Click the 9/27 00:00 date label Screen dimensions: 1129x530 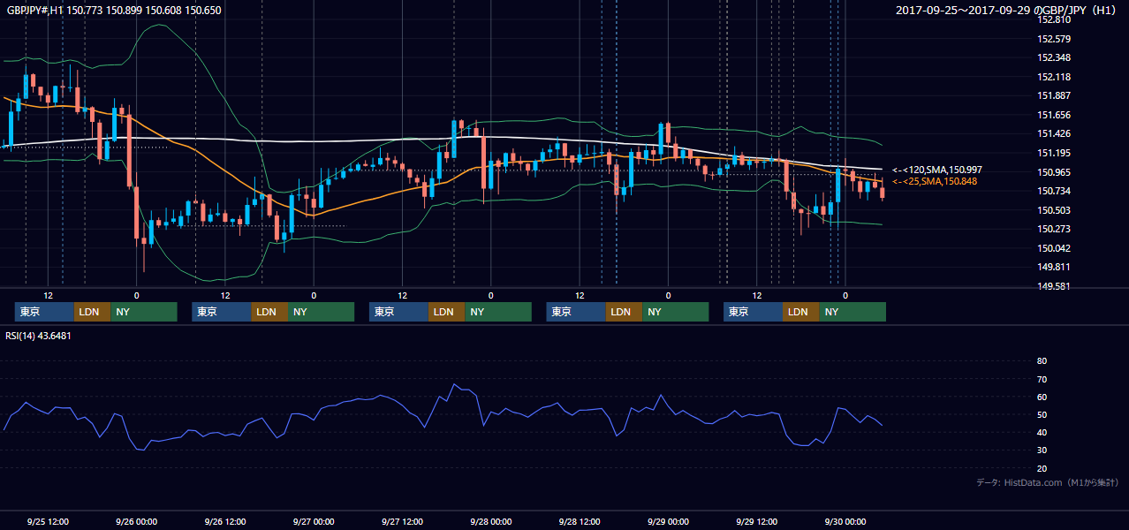[314, 521]
